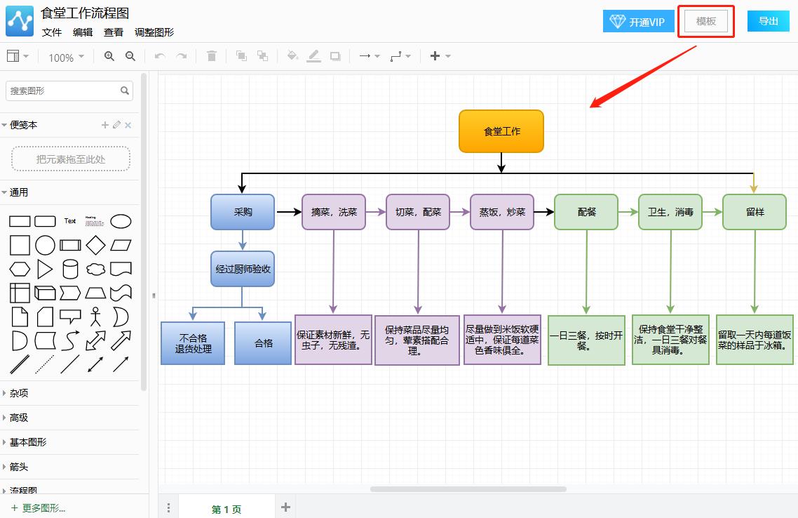This screenshot has width=798, height=518.
Task: Click the search magnifier icon in sidebar
Action: [125, 91]
